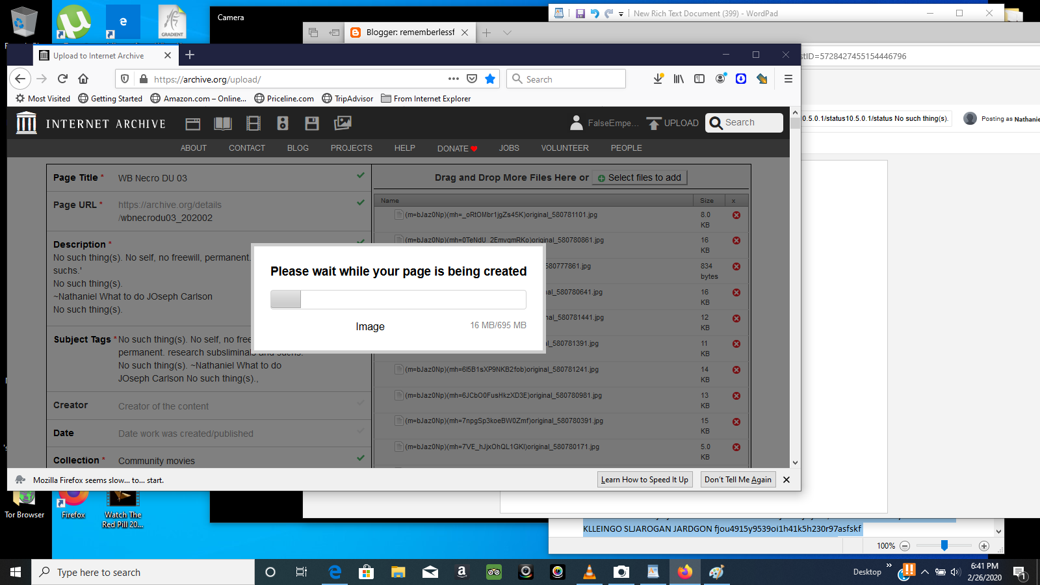This screenshot has width=1040, height=585.
Task: Remove file original_580780981.jpg with red X
Action: pyautogui.click(x=736, y=396)
